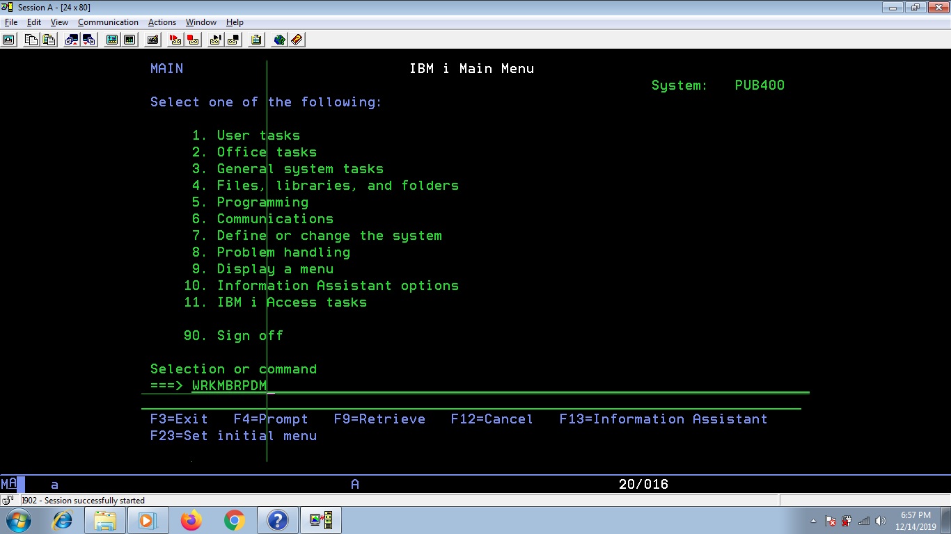Screen dimensions: 951x534
Task: Open the Communication menu
Action: point(108,22)
